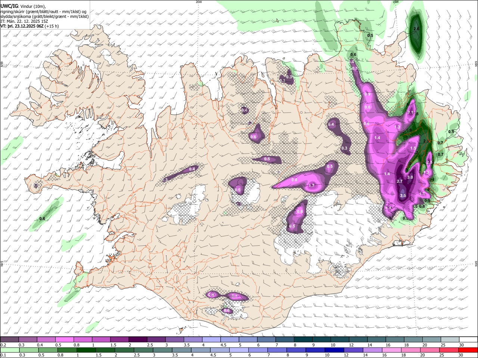Select the 0.3 purple swatch in the upper snow legend
The image size is (478, 358).
[28, 339]
